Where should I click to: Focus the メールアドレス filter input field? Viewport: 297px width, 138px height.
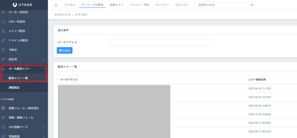(160, 42)
